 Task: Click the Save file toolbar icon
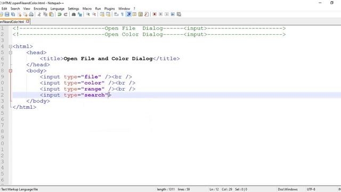(7, 14)
